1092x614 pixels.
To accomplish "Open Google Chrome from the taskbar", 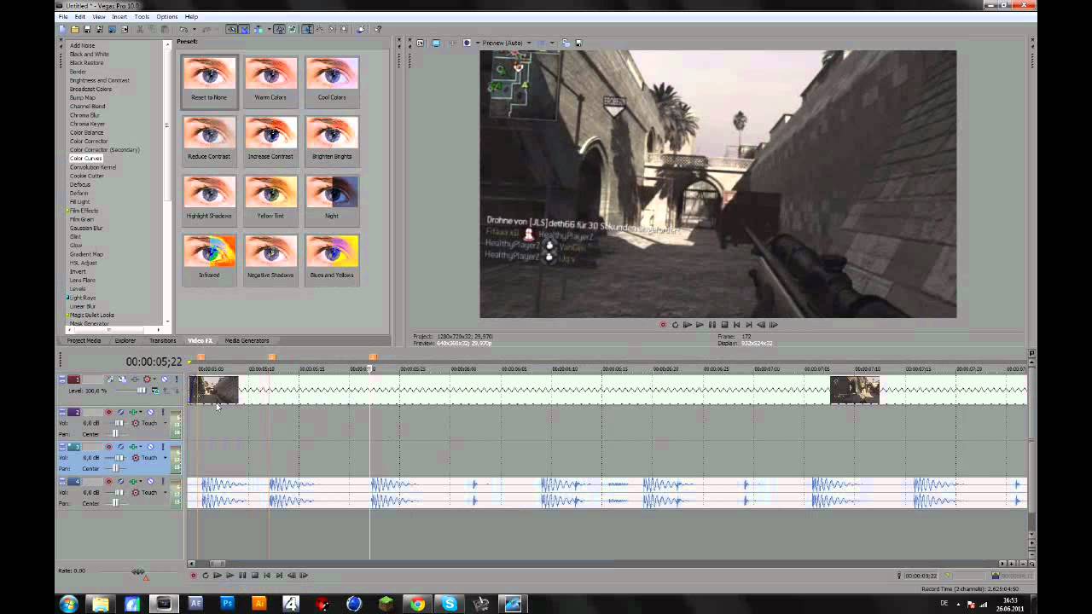I will coord(417,604).
